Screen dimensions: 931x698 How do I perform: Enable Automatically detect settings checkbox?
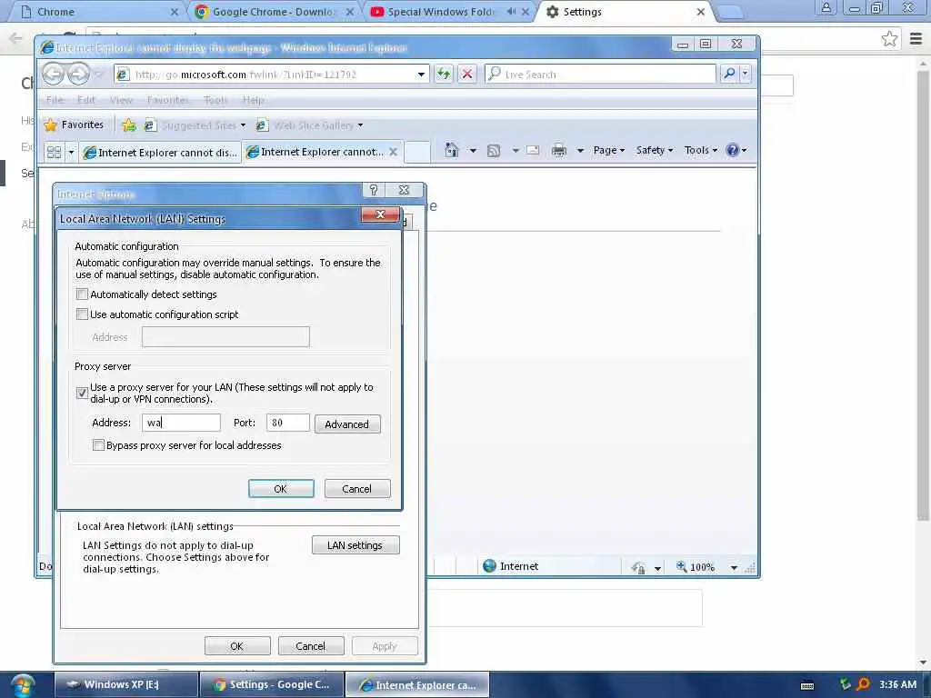(83, 294)
